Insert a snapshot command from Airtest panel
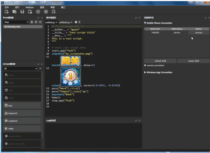The image size is (210, 153). click(22, 121)
